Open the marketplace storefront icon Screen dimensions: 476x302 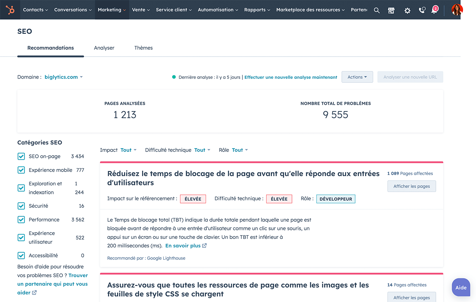391,10
